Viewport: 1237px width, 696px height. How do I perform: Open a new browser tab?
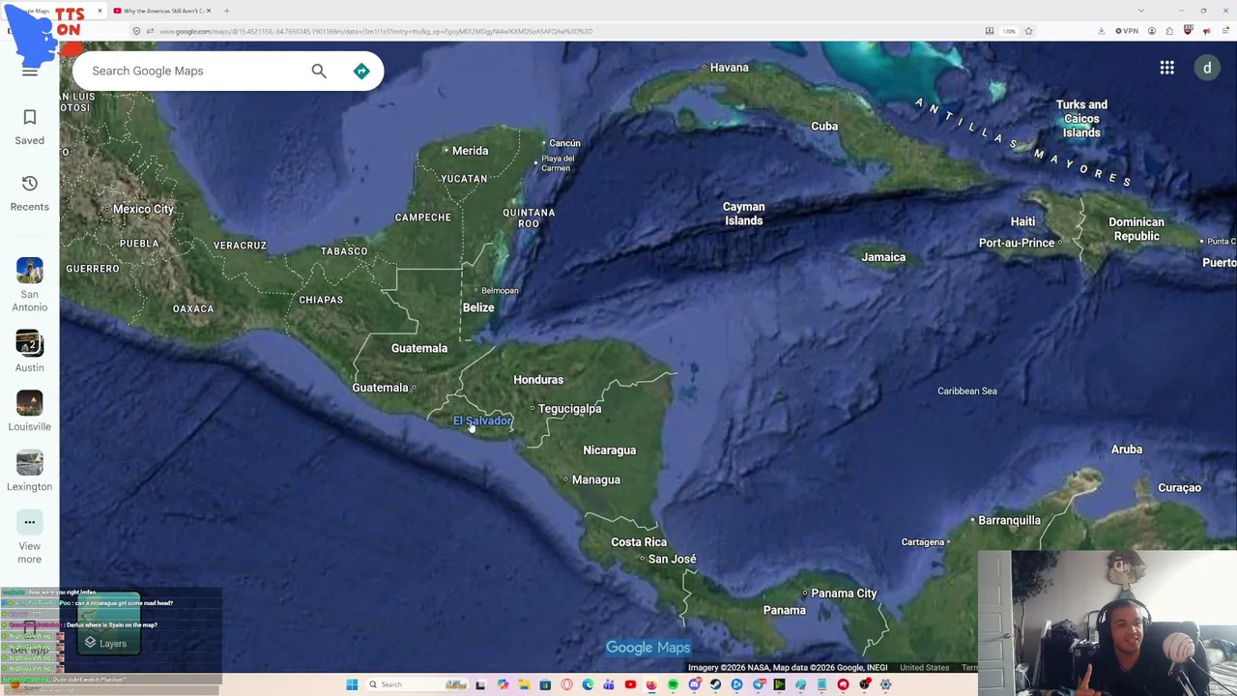227,11
